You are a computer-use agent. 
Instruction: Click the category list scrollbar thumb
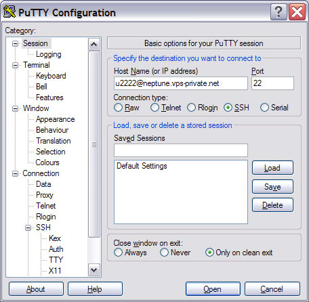point(94,144)
